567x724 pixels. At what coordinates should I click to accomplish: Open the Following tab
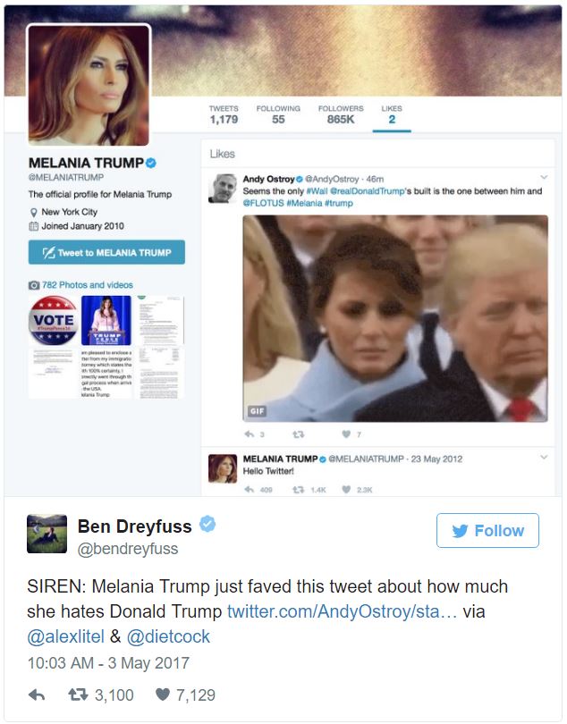[x=278, y=114]
